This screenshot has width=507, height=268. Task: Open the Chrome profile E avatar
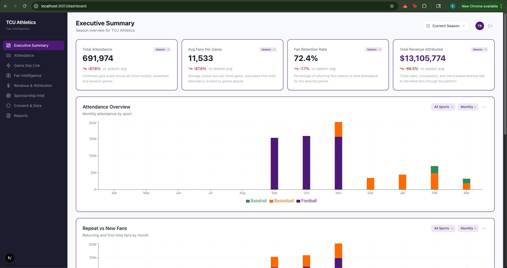(453, 6)
